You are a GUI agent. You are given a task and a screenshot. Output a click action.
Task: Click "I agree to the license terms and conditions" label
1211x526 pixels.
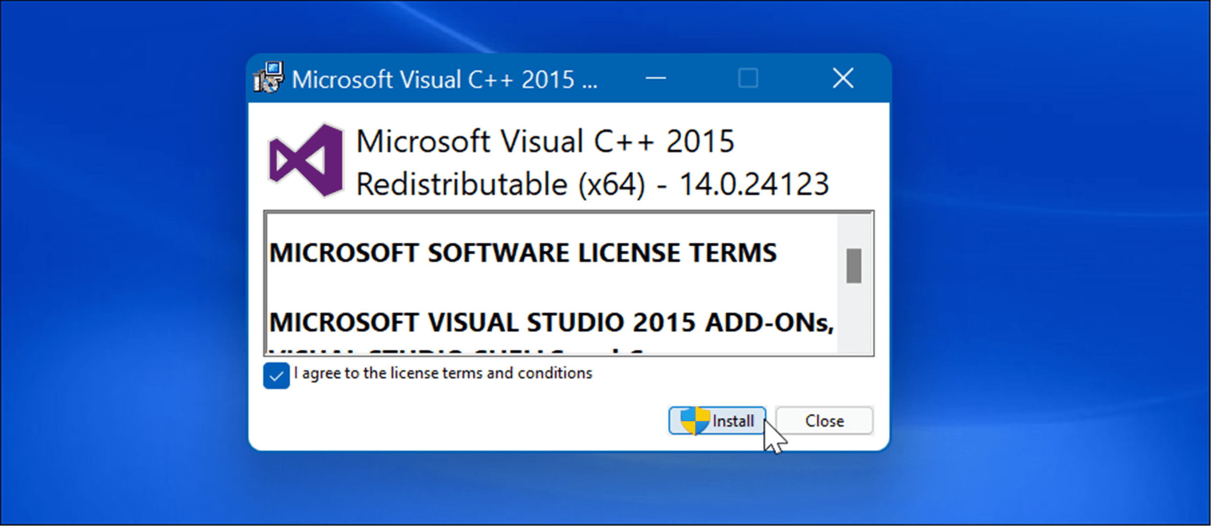[x=442, y=373]
